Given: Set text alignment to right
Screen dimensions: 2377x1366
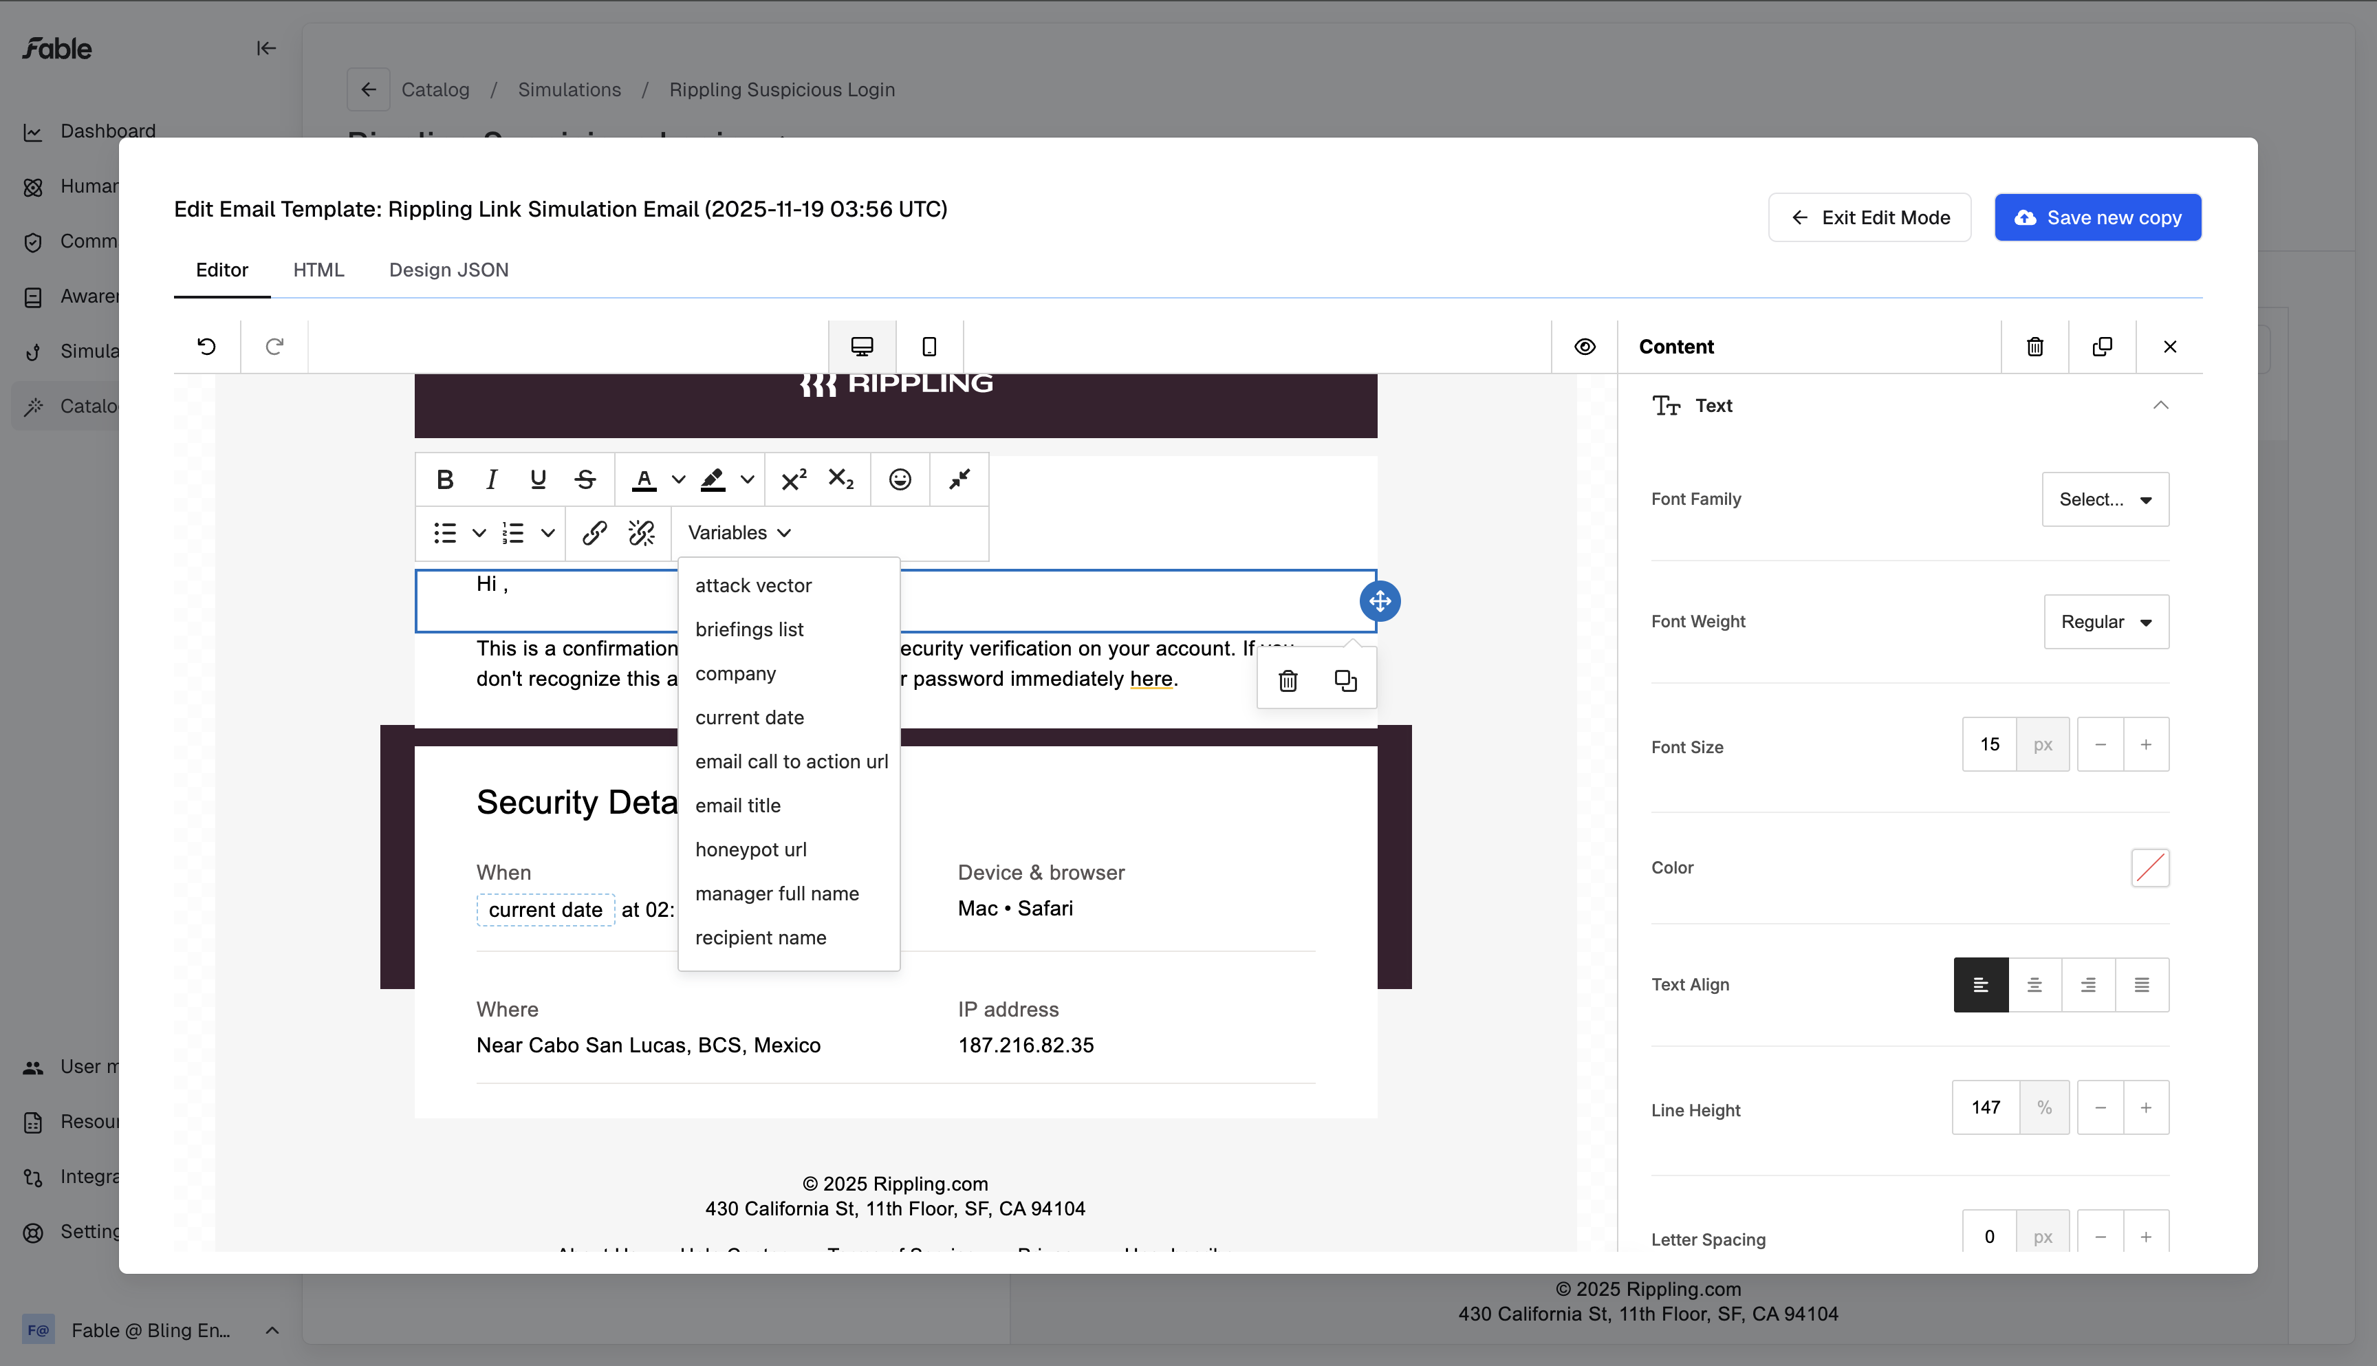Looking at the screenshot, I should coord(2088,984).
